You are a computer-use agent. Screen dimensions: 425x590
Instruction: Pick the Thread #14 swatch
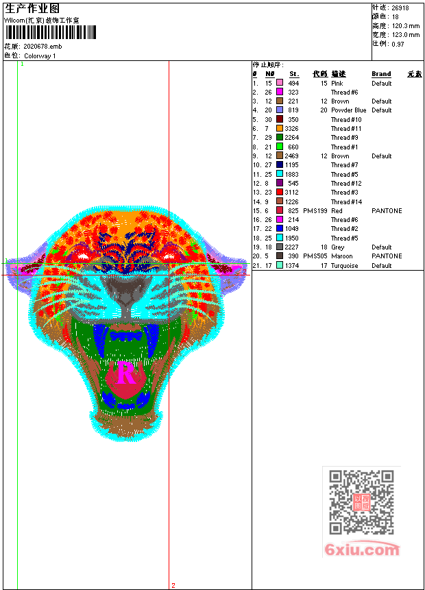(x=280, y=201)
